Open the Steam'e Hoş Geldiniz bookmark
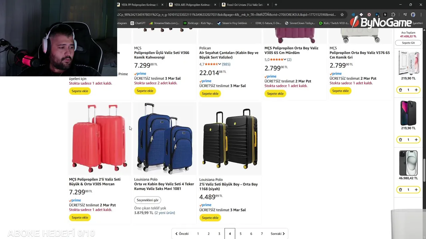Image resolution: width=426 pixels, height=239 pixels. tap(232, 23)
